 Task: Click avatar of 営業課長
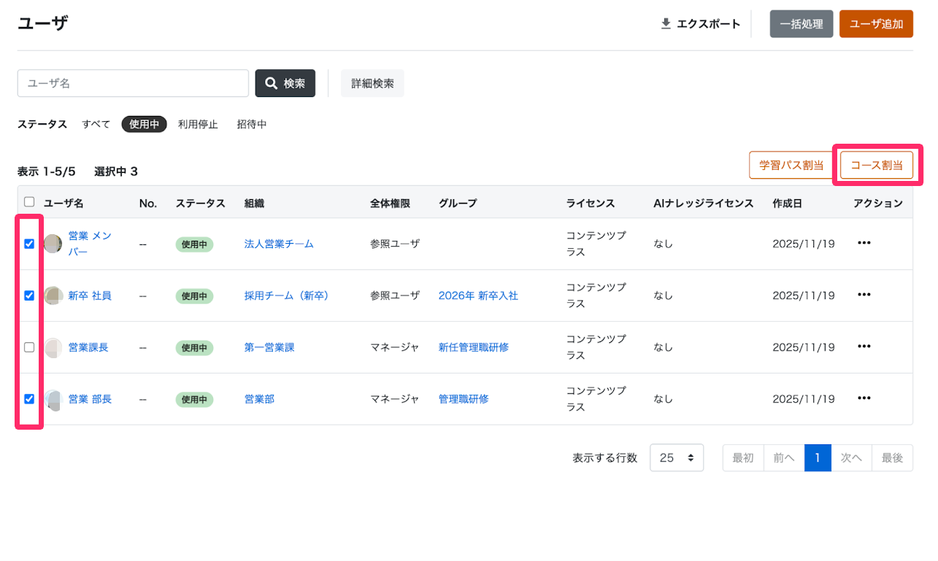[x=53, y=347]
